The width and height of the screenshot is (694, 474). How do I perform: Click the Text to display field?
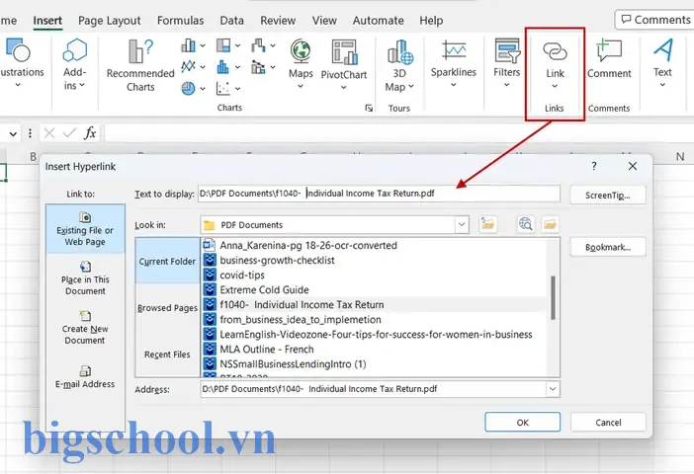379,194
